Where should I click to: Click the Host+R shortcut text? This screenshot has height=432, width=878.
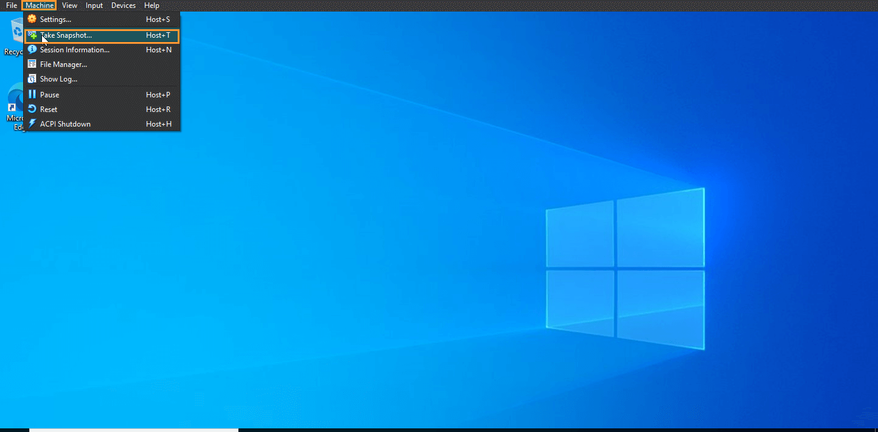pyautogui.click(x=158, y=110)
